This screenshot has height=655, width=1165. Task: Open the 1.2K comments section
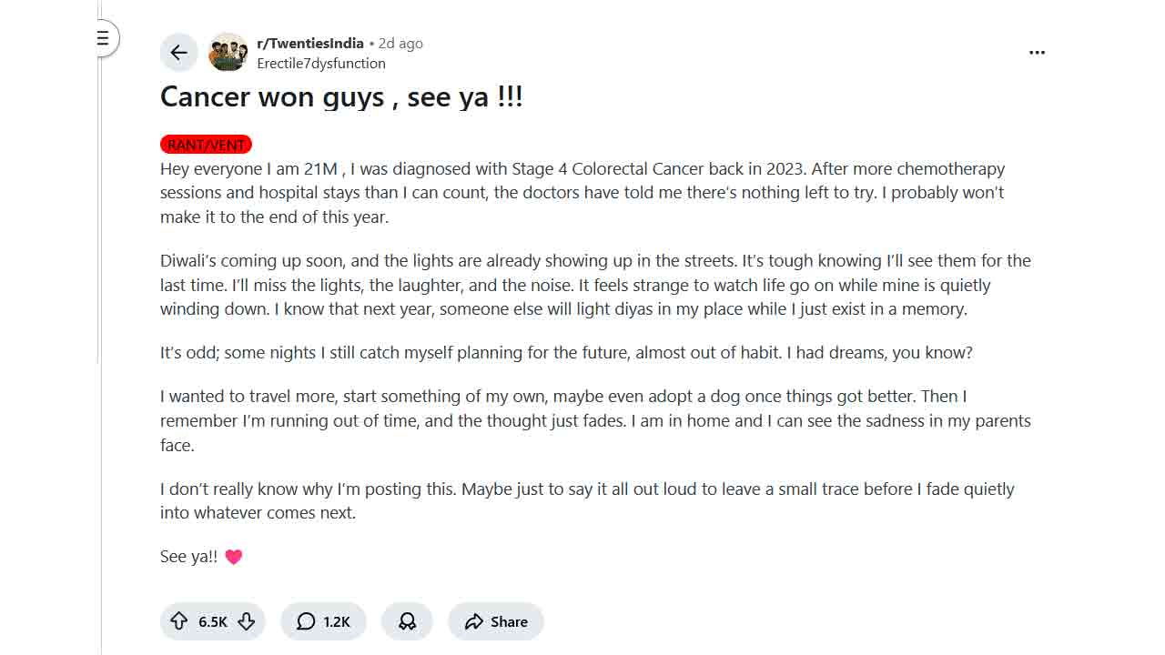click(323, 621)
